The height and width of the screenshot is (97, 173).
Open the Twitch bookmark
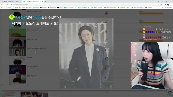9,8
